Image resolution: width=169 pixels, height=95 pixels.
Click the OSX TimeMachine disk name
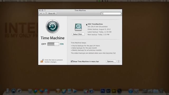coord(95,24)
